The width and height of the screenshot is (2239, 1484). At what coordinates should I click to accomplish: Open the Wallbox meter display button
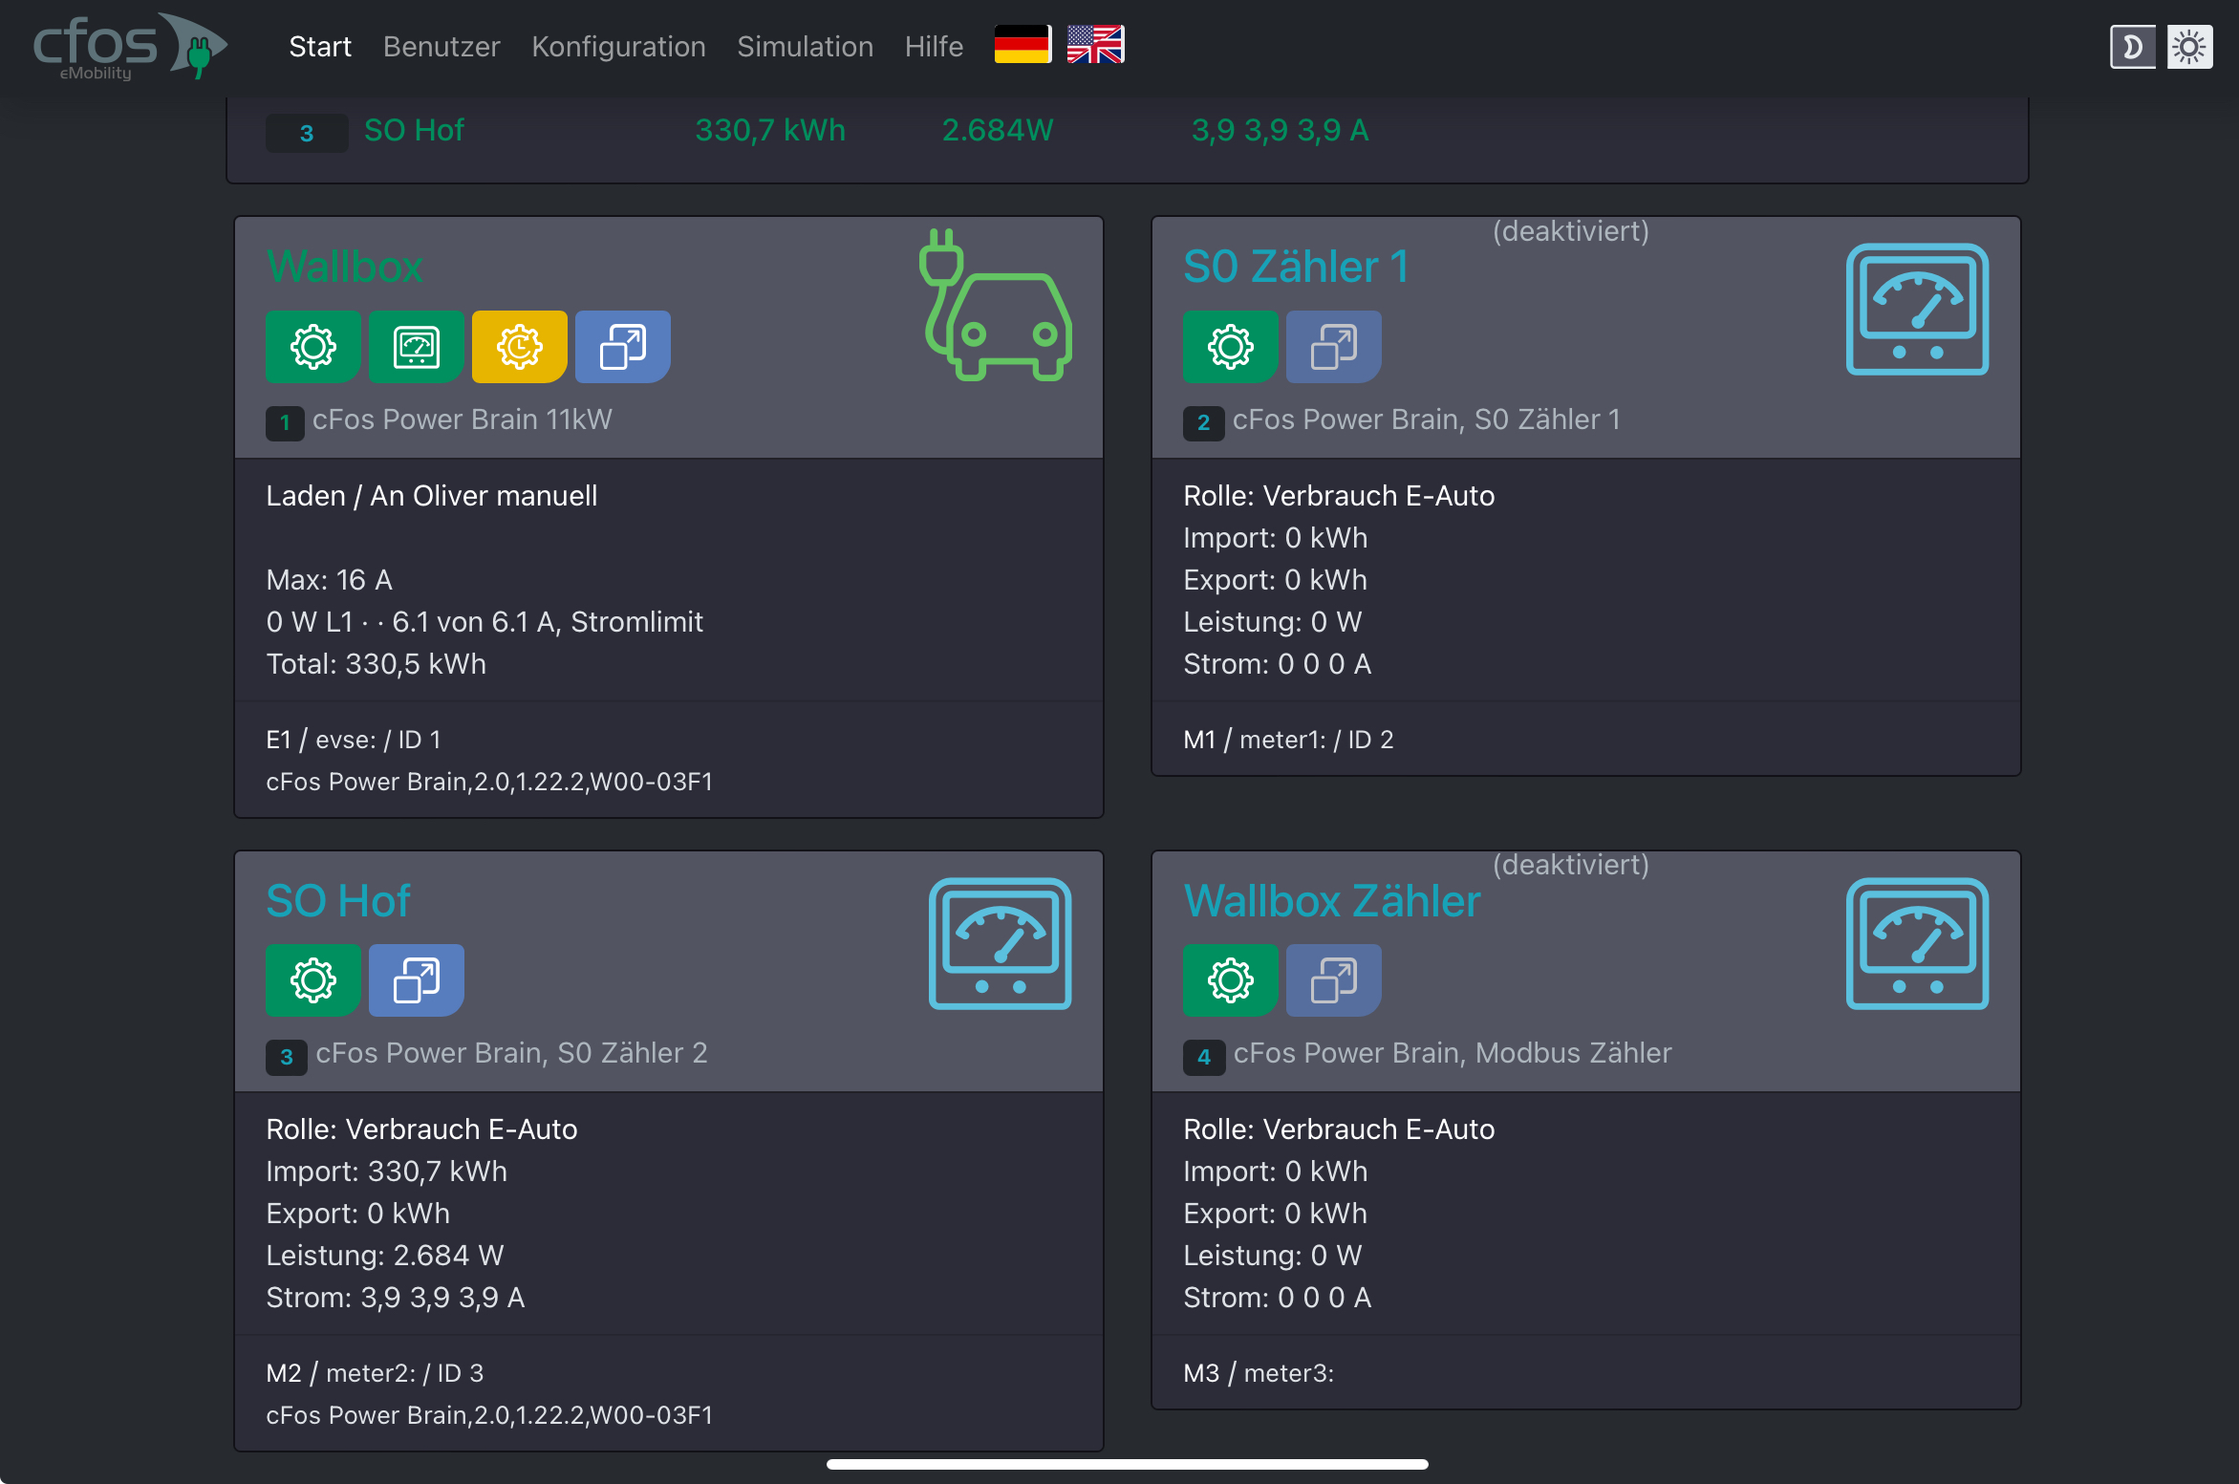[x=416, y=346]
